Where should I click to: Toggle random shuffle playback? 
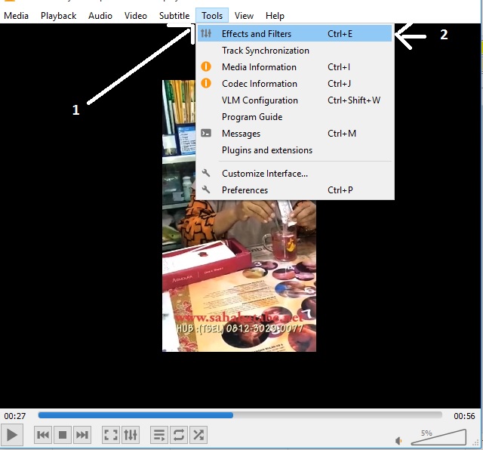coord(198,435)
